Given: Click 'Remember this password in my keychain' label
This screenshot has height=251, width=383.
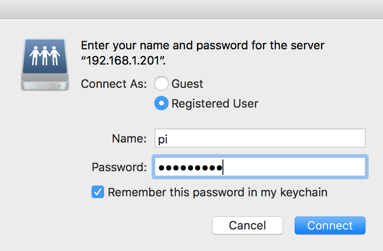Looking at the screenshot, I should tap(218, 192).
